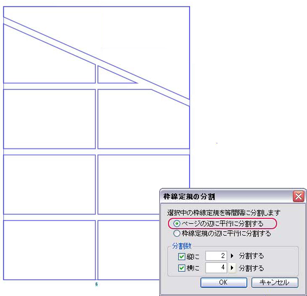Confirm the split with the OK button

pos(223,282)
